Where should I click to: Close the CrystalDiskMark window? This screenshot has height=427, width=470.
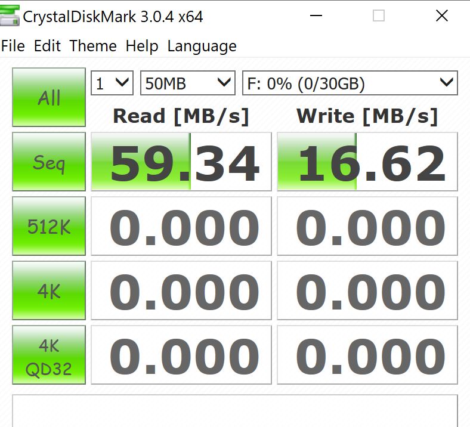tap(441, 16)
